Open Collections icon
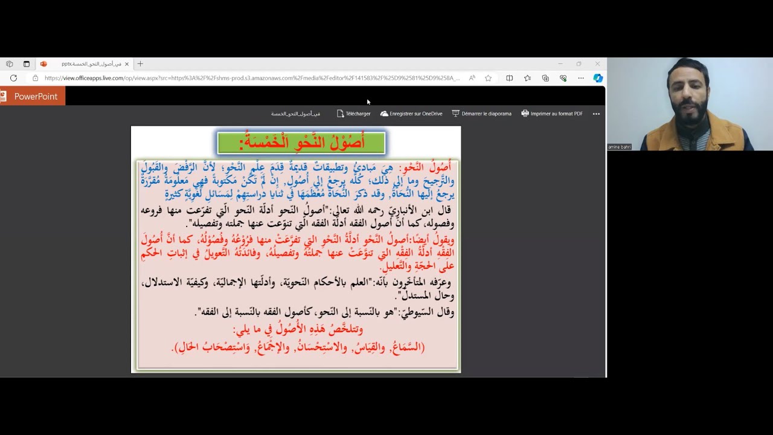 click(545, 78)
